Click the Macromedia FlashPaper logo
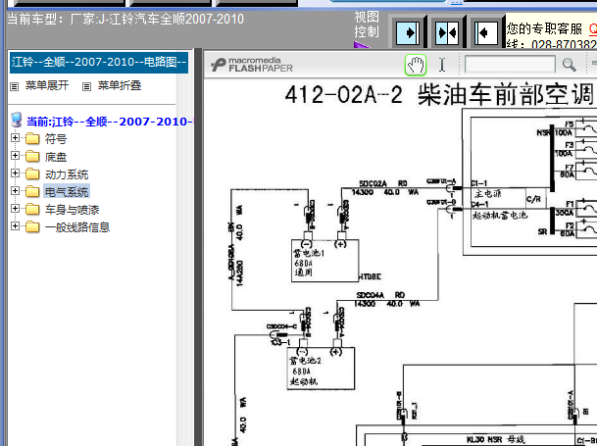This screenshot has width=597, height=446. pyautogui.click(x=252, y=65)
